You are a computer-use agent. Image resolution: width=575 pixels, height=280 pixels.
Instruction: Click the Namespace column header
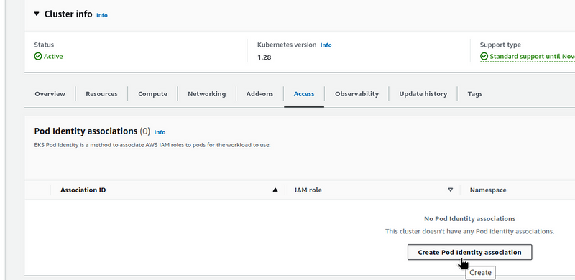[488, 190]
